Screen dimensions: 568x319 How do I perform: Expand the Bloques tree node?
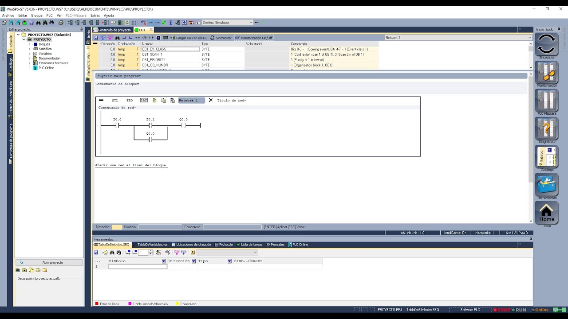30,44
